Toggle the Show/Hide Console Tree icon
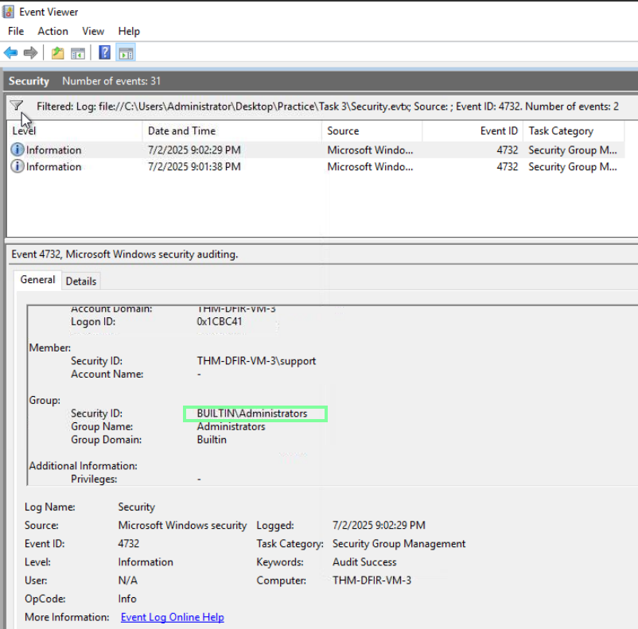 click(77, 53)
